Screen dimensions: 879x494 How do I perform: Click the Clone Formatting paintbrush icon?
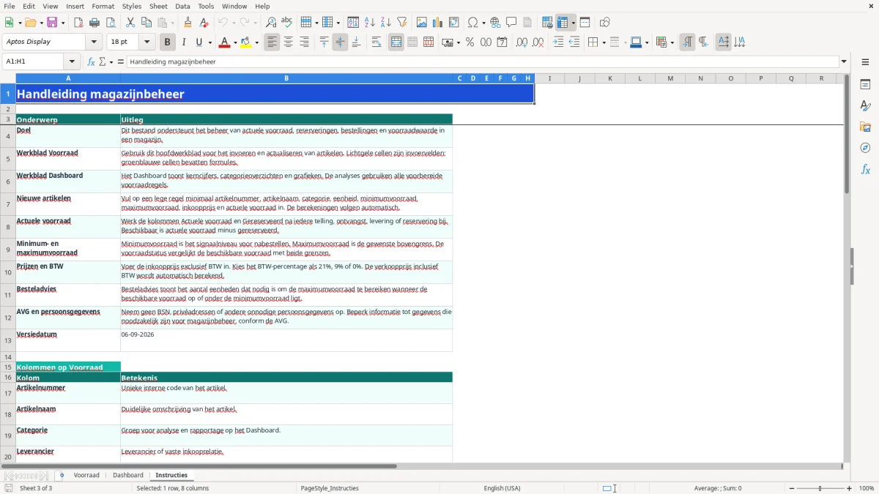188,23
